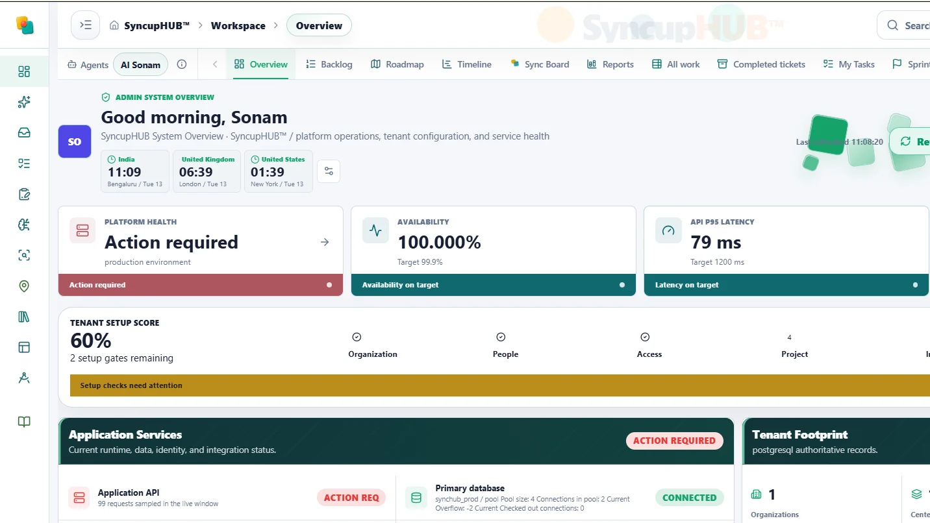Click the SyncupHUB logo in the top-left corner

[x=25, y=25]
